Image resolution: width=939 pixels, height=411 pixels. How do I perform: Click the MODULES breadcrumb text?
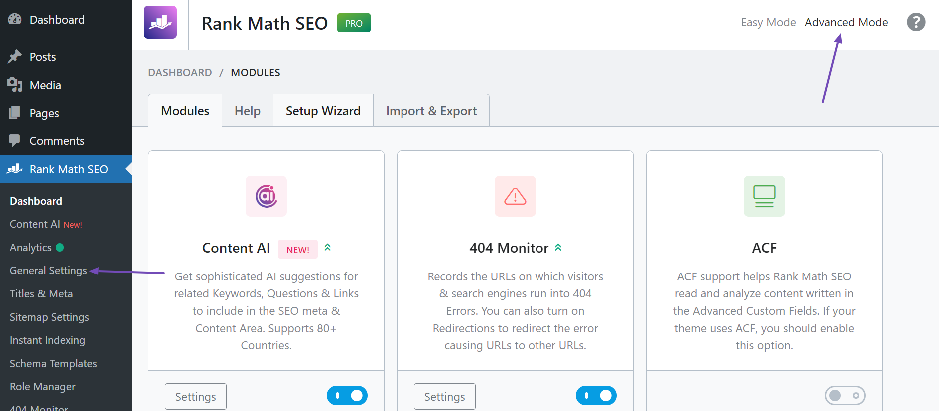256,72
